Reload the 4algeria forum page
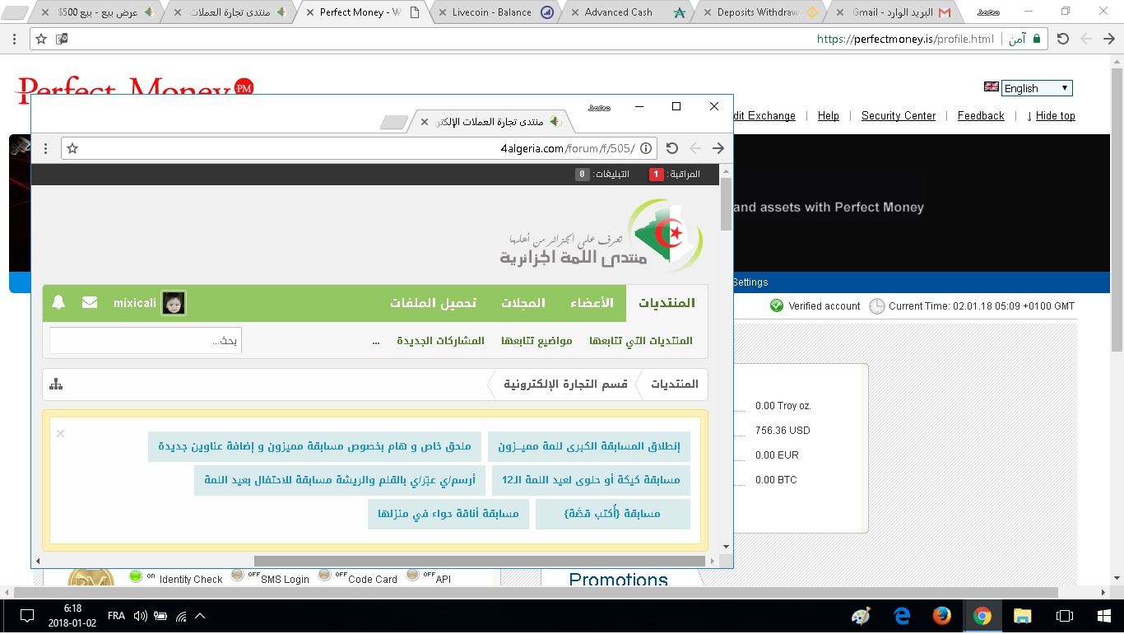The height and width of the screenshot is (634, 1124). [671, 148]
